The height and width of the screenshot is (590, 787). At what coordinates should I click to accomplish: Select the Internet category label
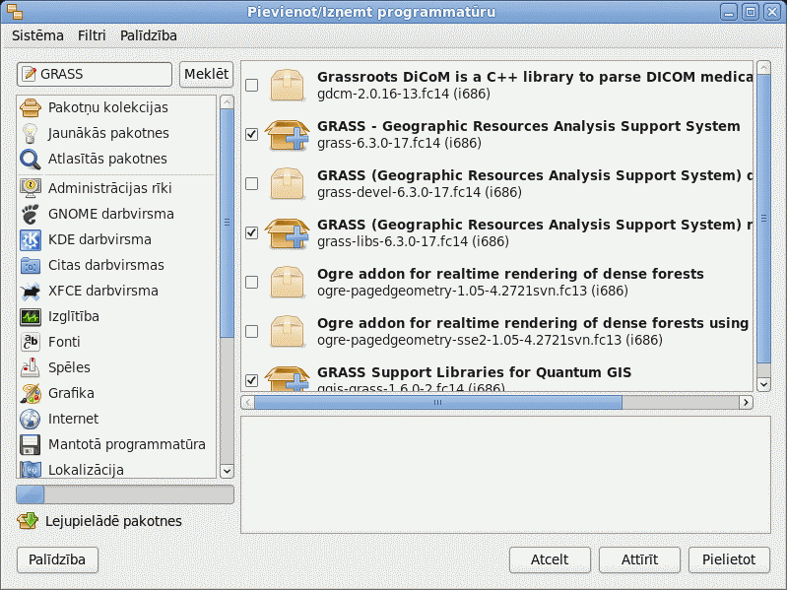click(x=73, y=419)
